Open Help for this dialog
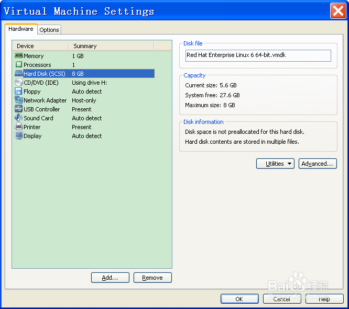This screenshot has width=349, height=309. pyautogui.click(x=324, y=299)
